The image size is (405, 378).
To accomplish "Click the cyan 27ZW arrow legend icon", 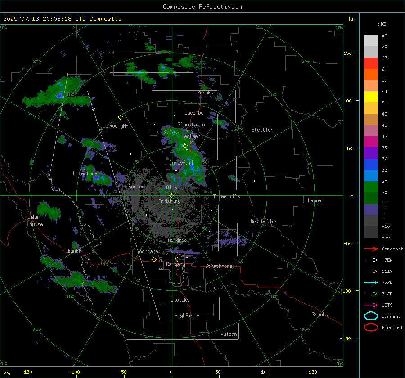I will pos(371,283).
